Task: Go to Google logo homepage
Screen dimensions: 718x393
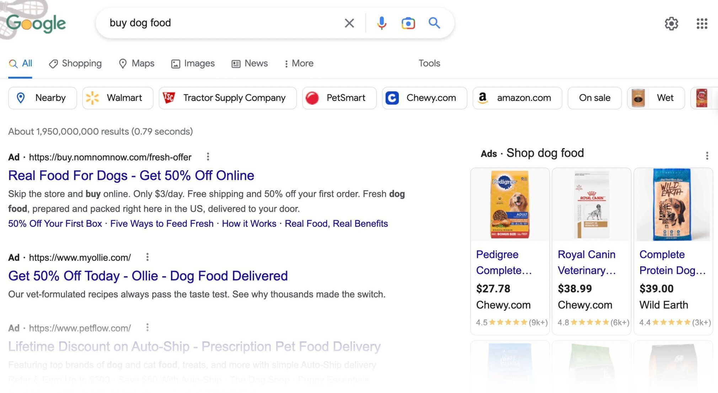Action: click(x=36, y=23)
